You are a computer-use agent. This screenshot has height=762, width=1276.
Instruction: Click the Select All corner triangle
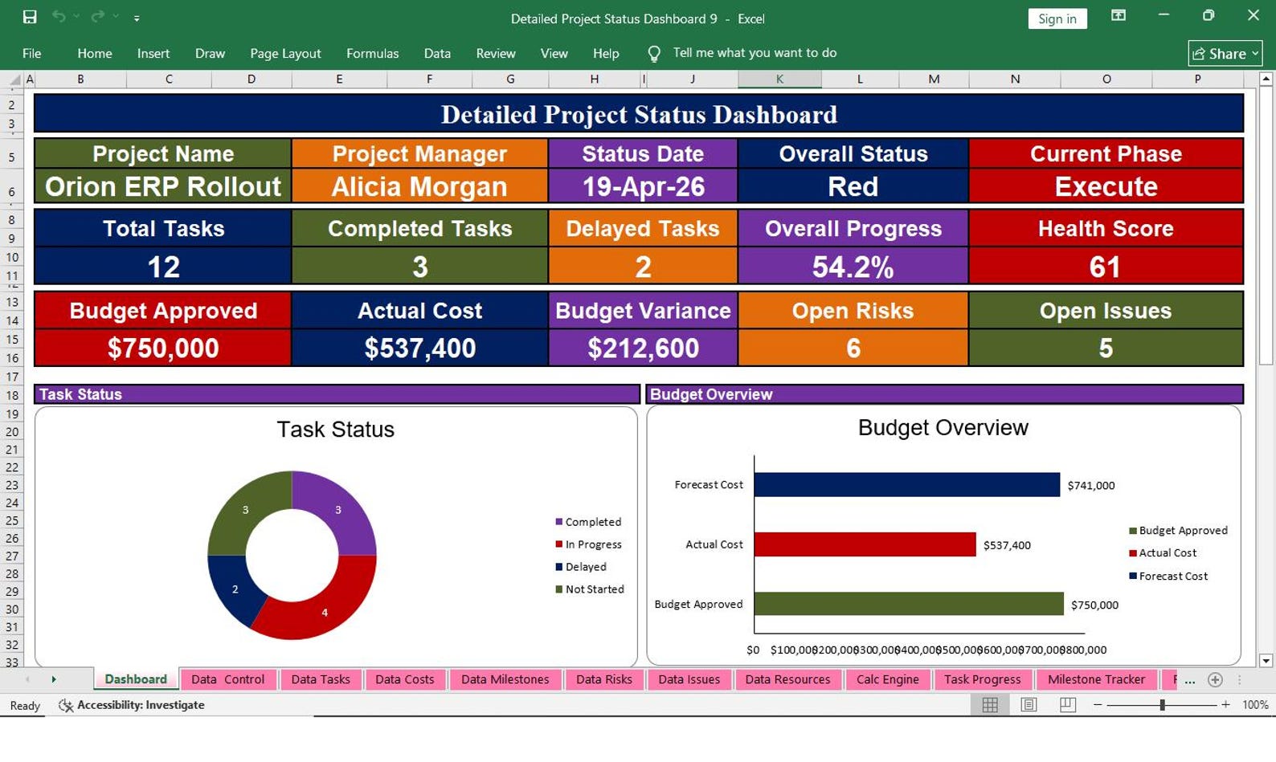pos(14,79)
